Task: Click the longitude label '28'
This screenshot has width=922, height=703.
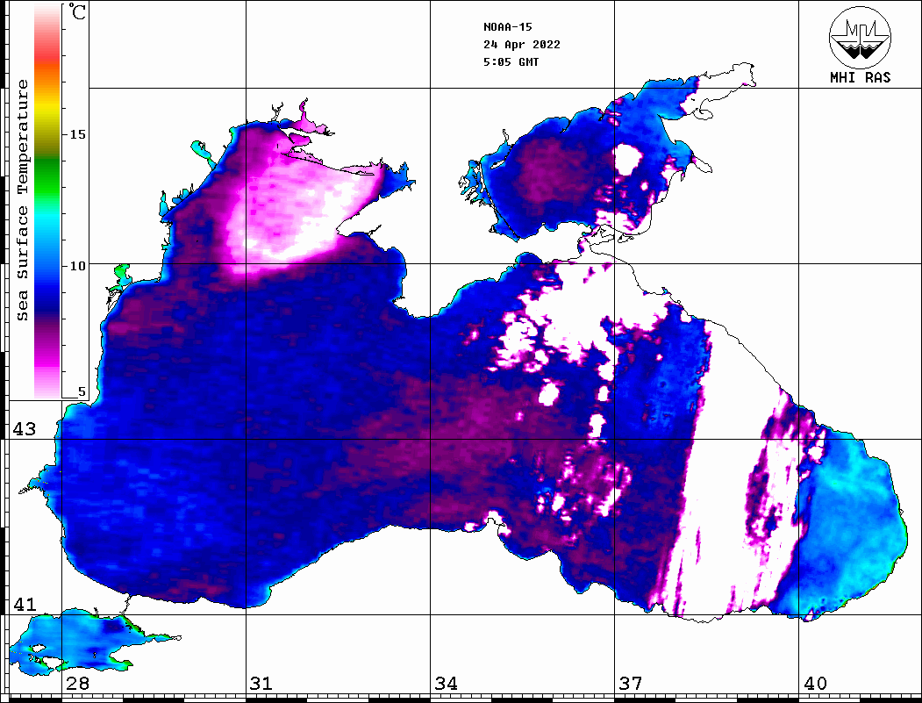Action: tap(77, 684)
